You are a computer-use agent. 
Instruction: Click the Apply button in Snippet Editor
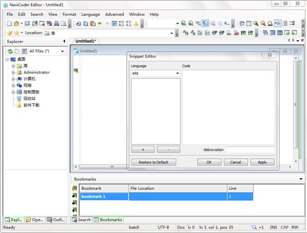(x=262, y=162)
